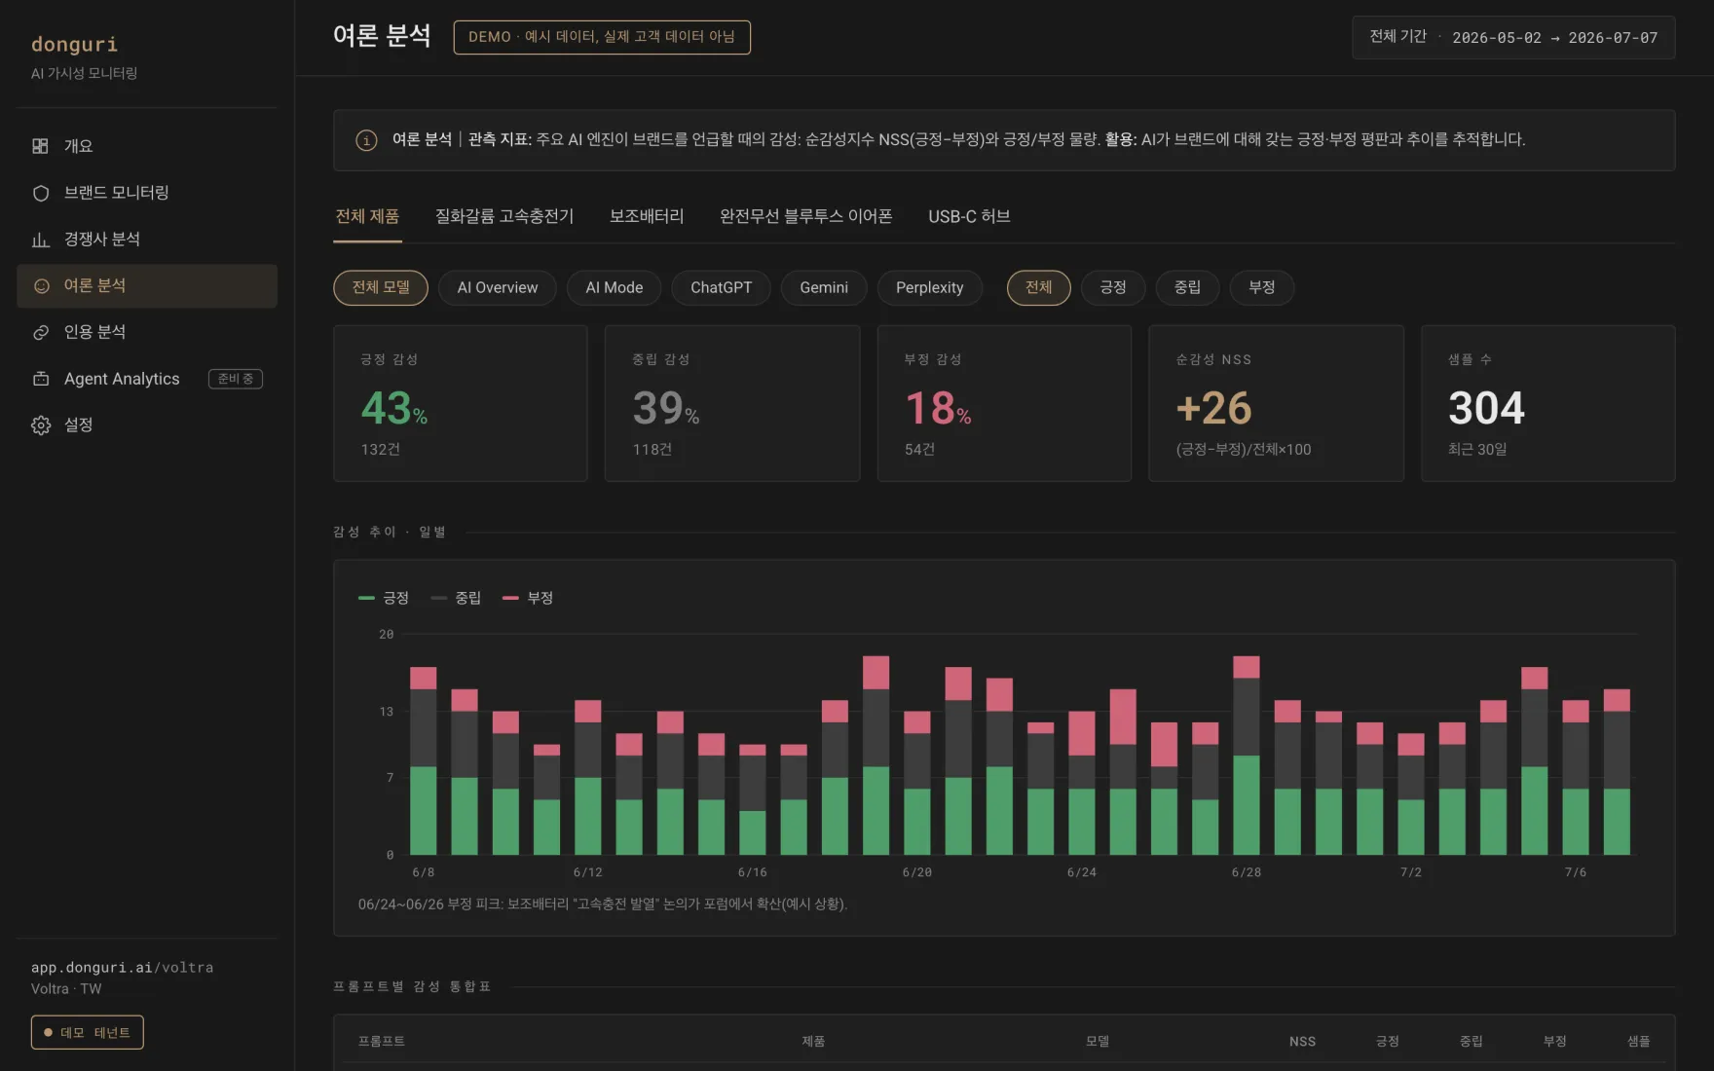The height and width of the screenshot is (1071, 1714).
Task: Toggle 긍정 green legend in chart
Action: [x=384, y=598]
